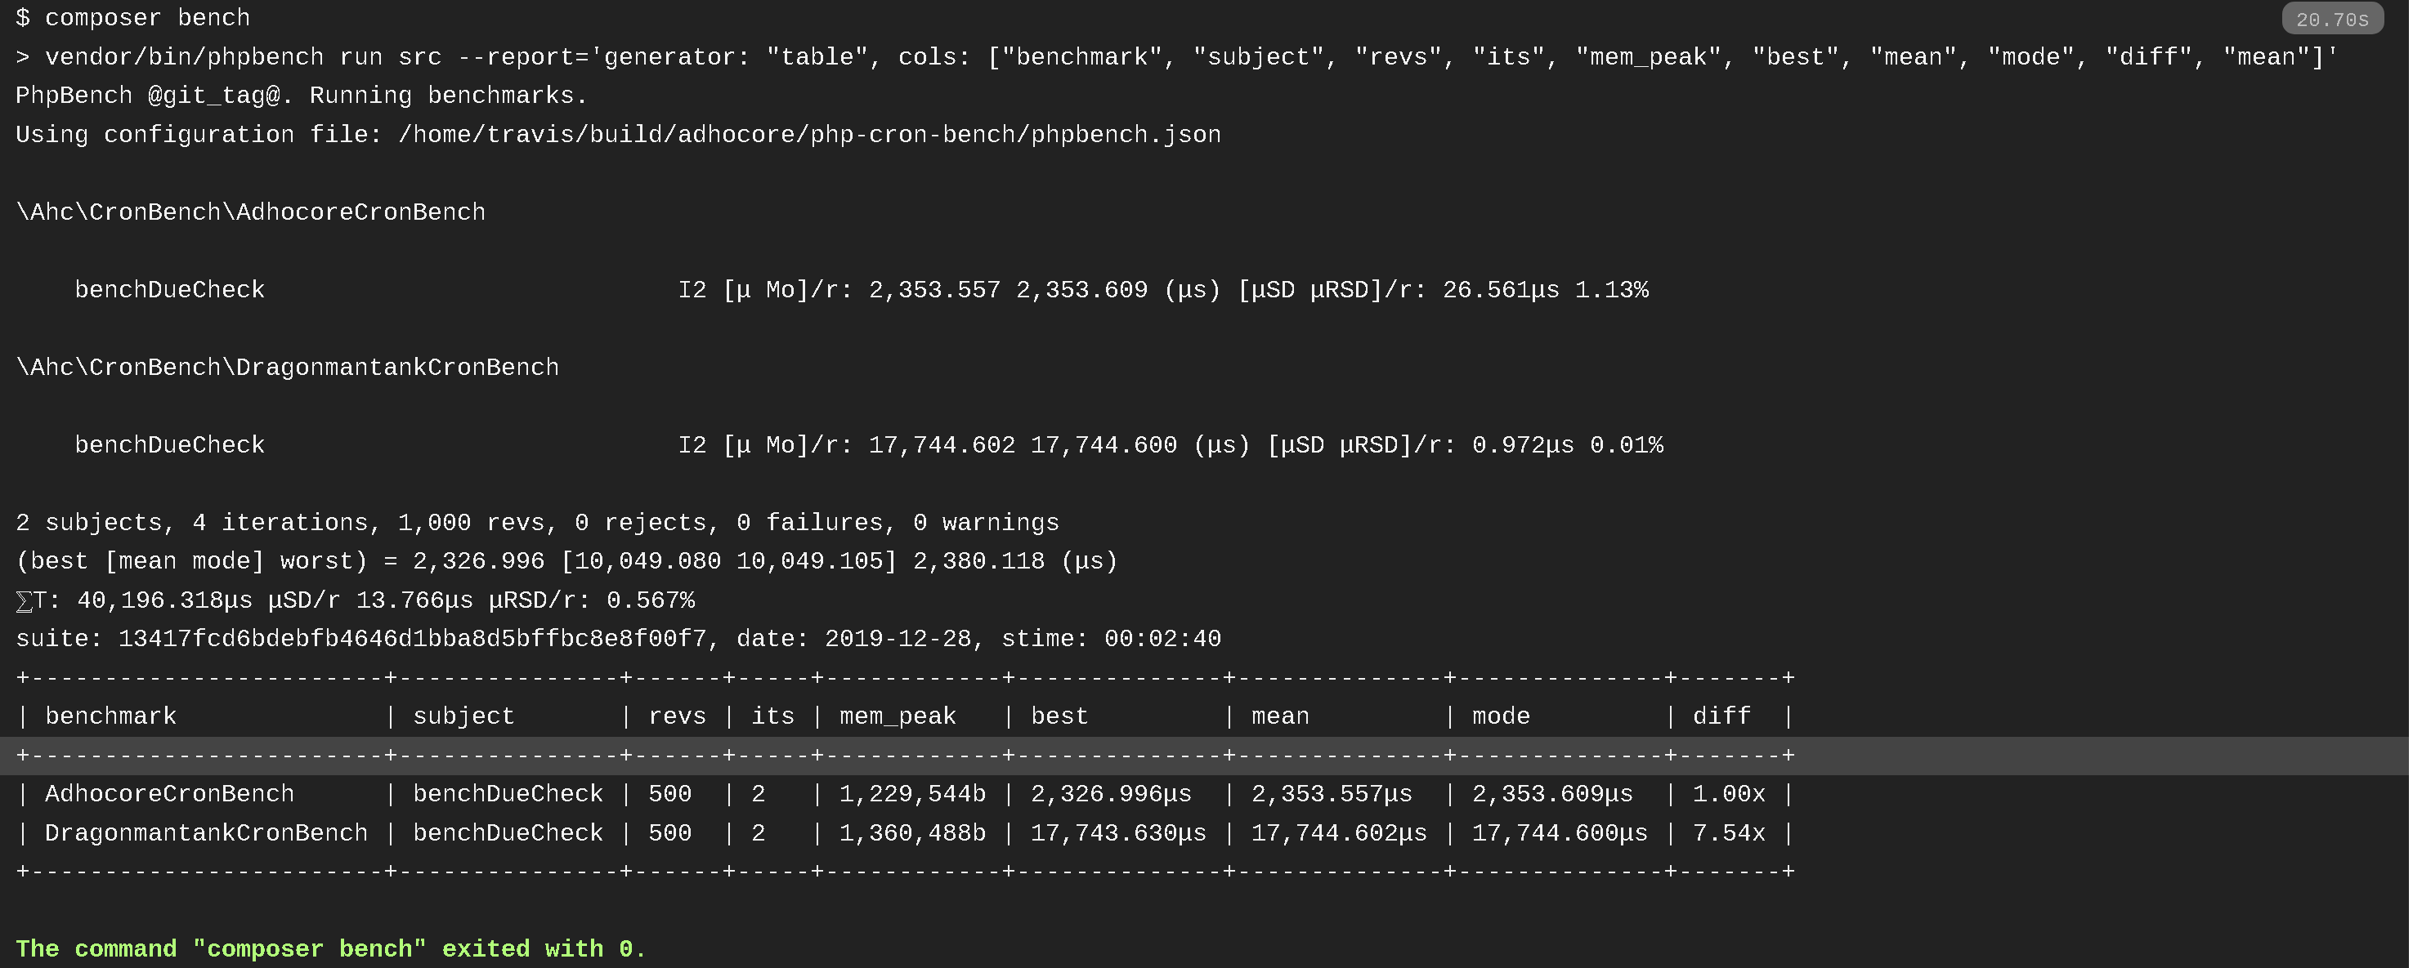Viewport: 2413px width, 968px height.
Task: Click the DragonmantankCronBench table row
Action: [x=905, y=834]
